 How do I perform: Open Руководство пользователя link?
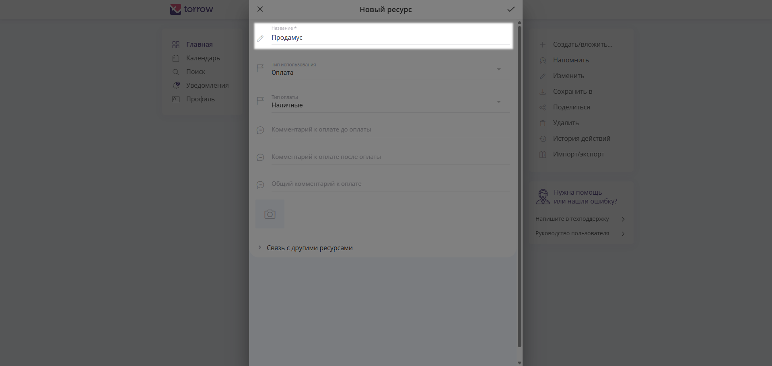[x=572, y=234]
